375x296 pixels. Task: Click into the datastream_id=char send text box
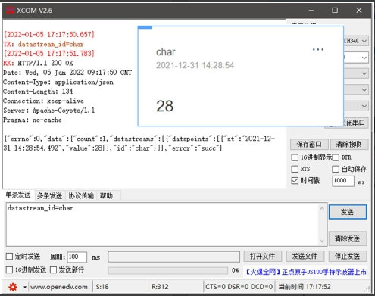point(162,224)
